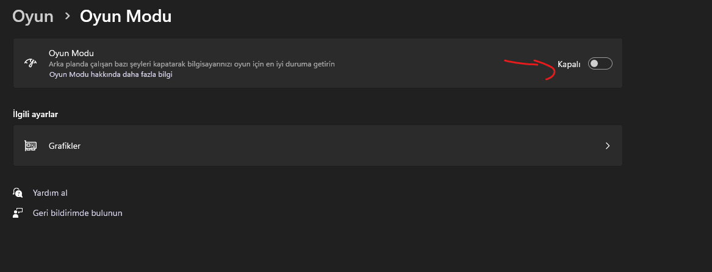Click the Arka planda çalışan description text

pyautogui.click(x=192, y=64)
